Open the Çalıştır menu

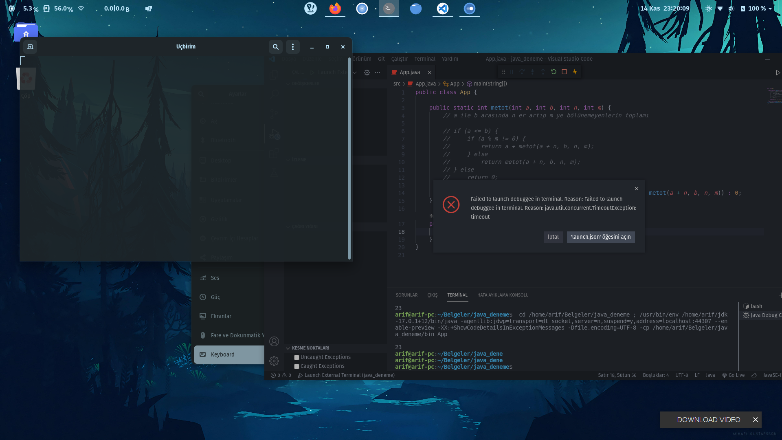point(399,59)
